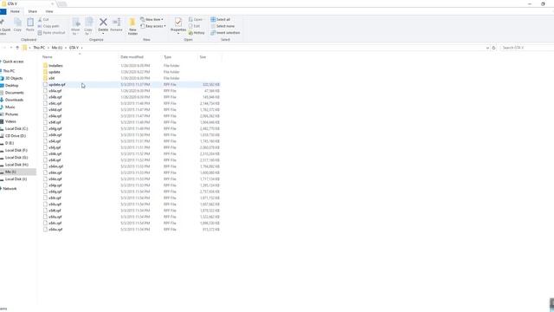Select Local Disk (H:) in navigation pane

(x=16, y=165)
